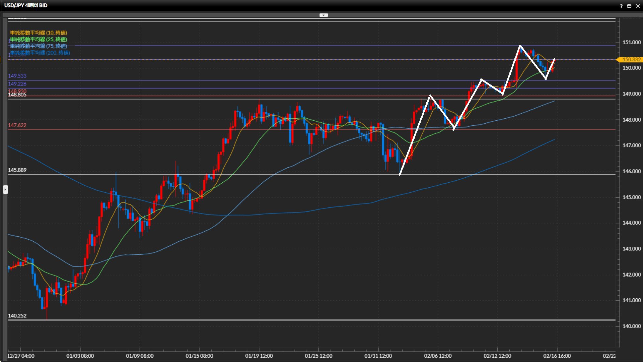Select the 140.252 horizontal line label
This screenshot has width=643, height=362.
coord(17,315)
